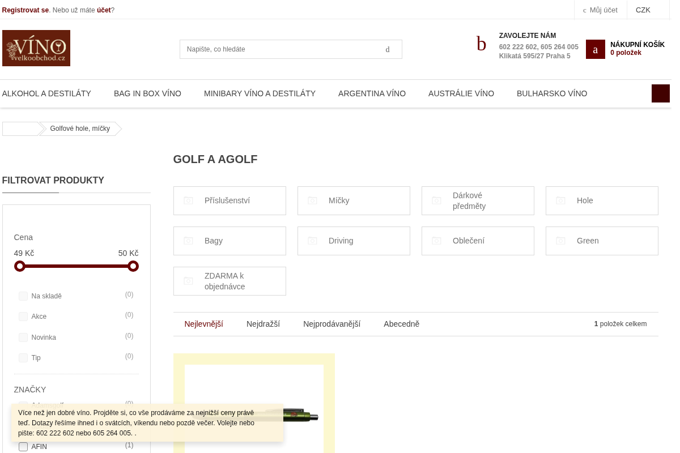Sort by Nejprodávanější tab

click(x=331, y=324)
